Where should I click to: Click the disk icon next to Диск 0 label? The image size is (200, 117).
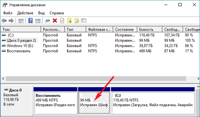[6, 90]
